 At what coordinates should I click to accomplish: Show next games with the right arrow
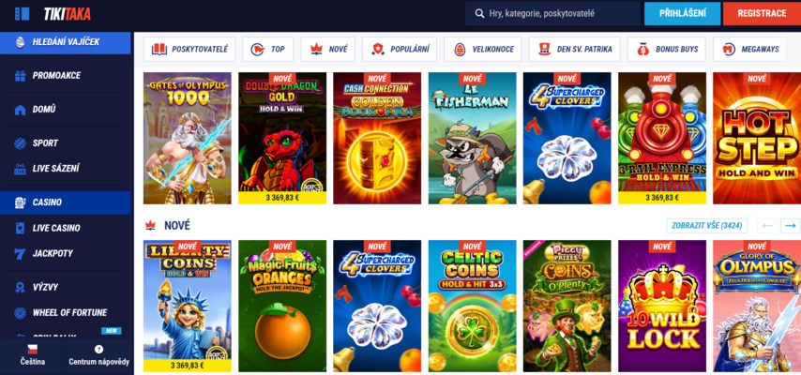[x=791, y=225]
